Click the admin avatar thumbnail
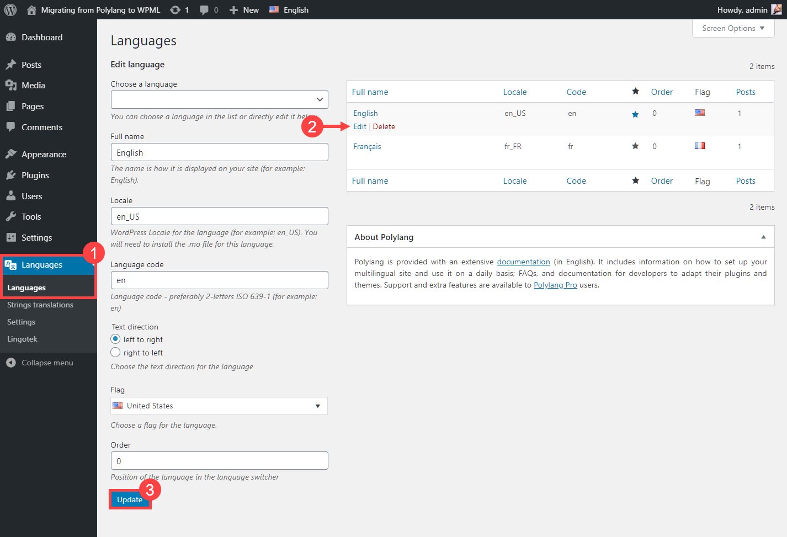 click(x=777, y=9)
